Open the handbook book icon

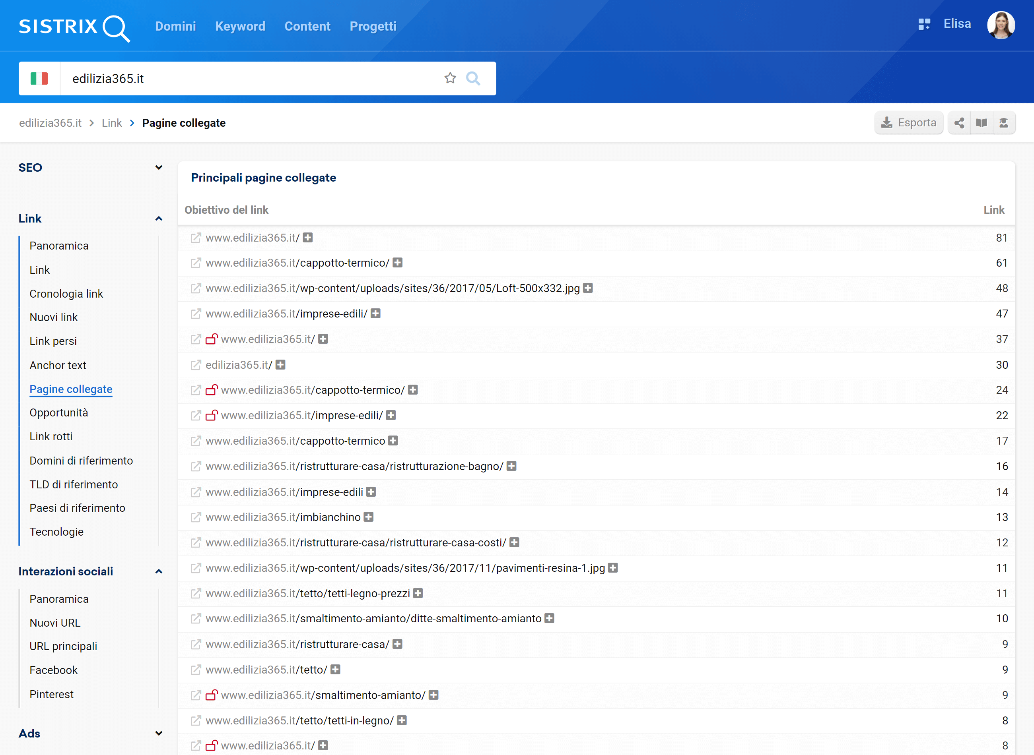click(982, 122)
